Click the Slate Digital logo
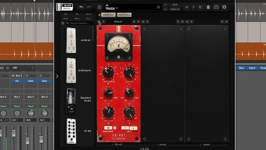The width and height of the screenshot is (266, 150). 64,7
